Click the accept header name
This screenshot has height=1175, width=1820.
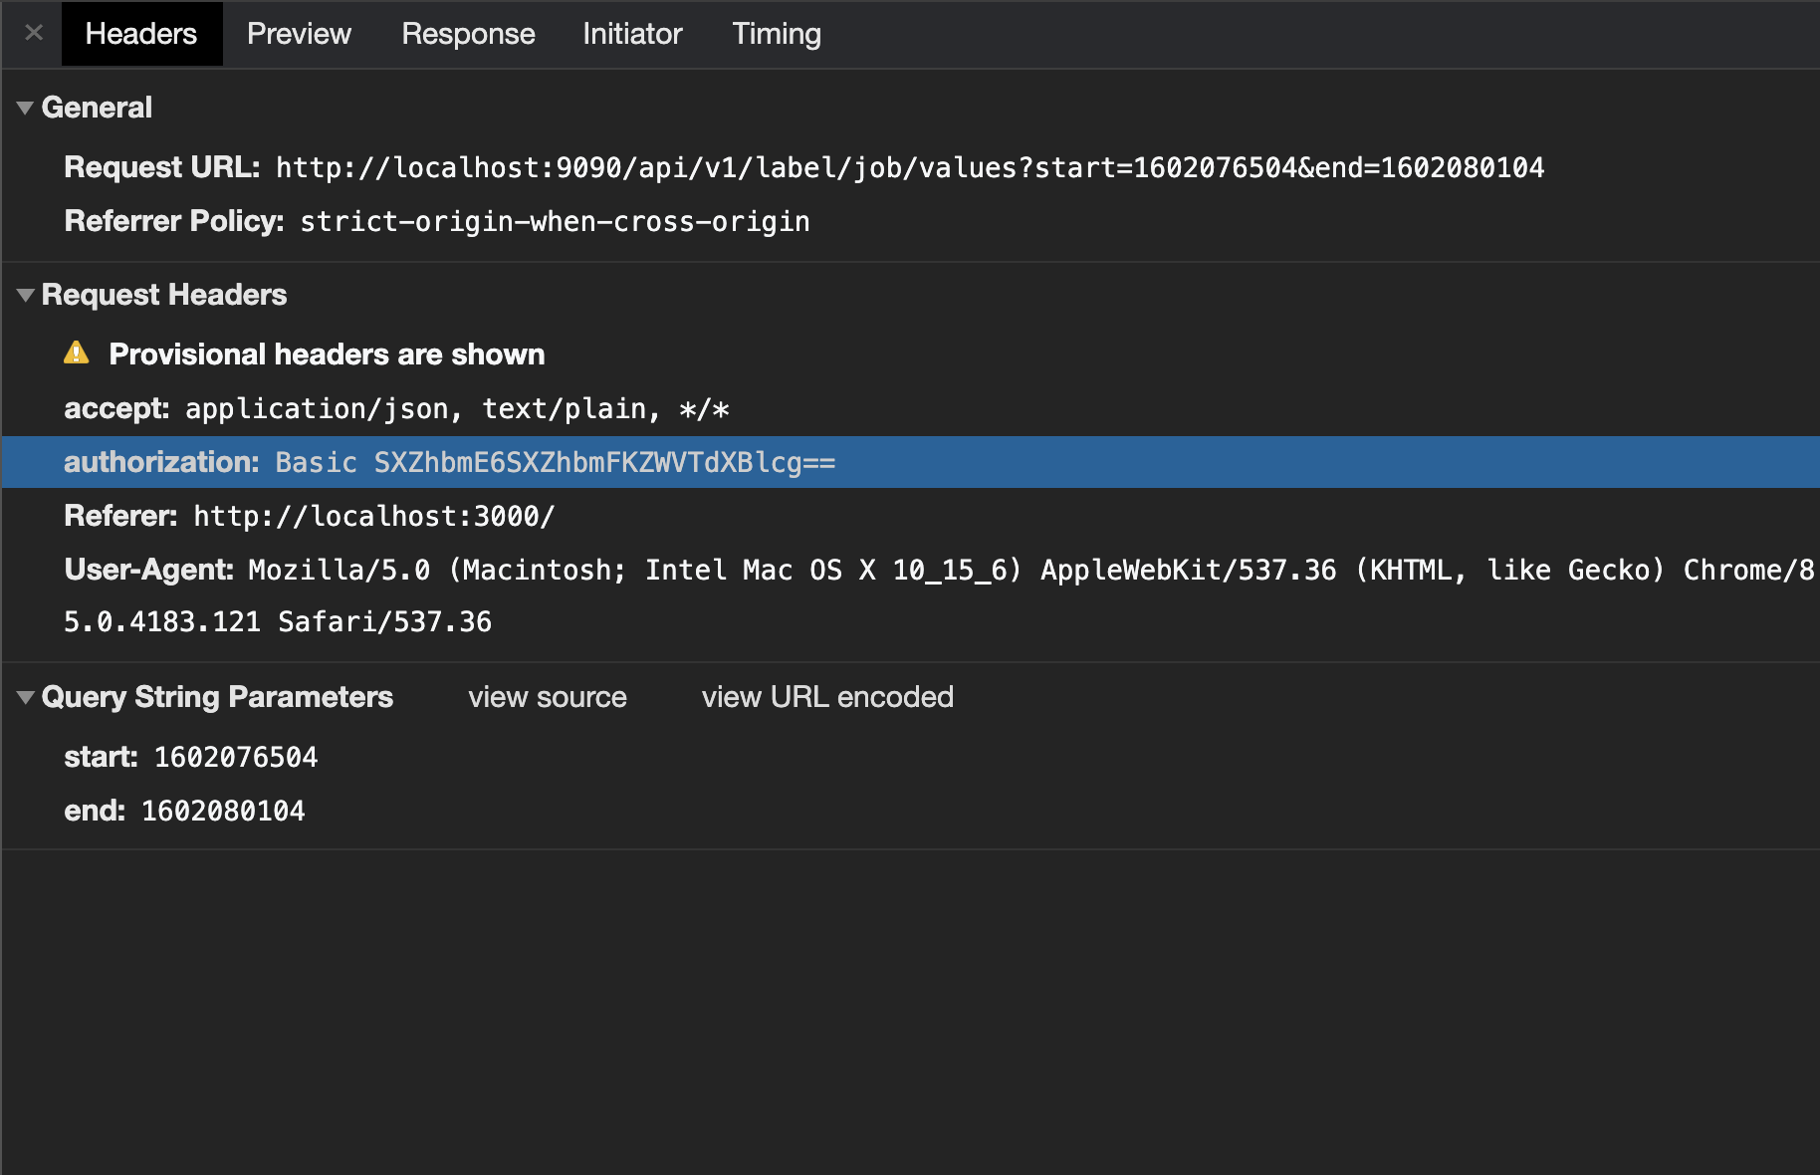116,408
